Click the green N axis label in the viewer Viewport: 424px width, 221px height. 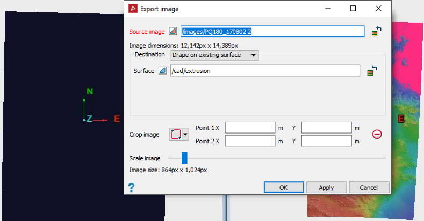point(90,92)
